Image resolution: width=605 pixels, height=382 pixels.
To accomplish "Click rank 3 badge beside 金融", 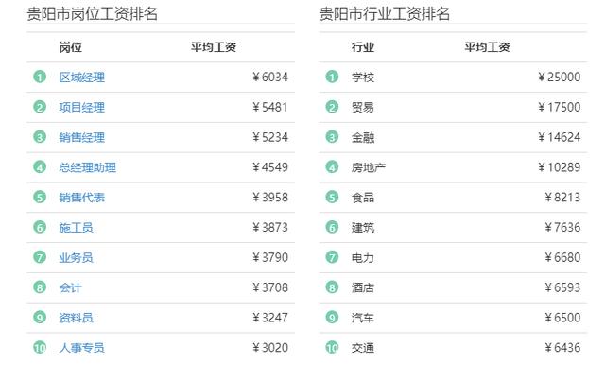I will click(332, 137).
